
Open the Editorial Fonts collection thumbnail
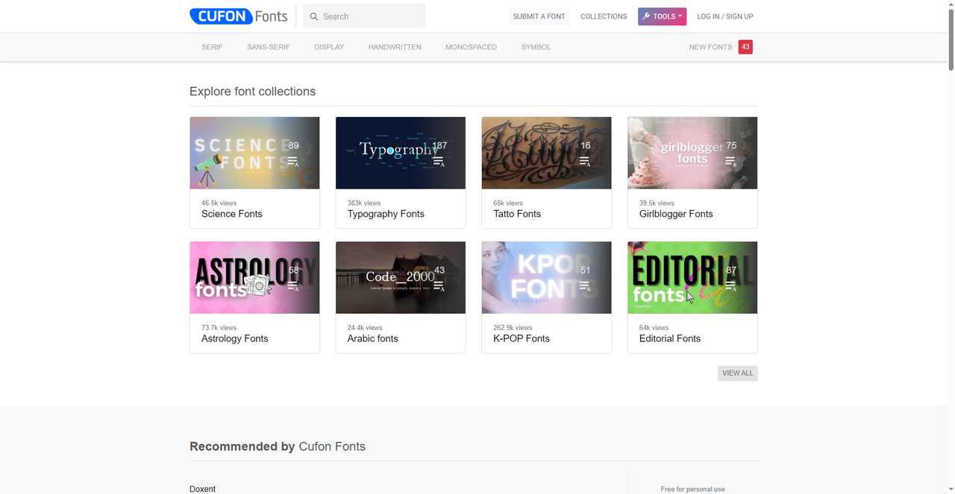pos(692,277)
